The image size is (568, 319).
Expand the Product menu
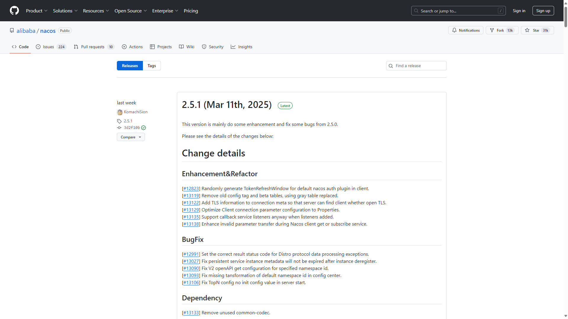37,11
